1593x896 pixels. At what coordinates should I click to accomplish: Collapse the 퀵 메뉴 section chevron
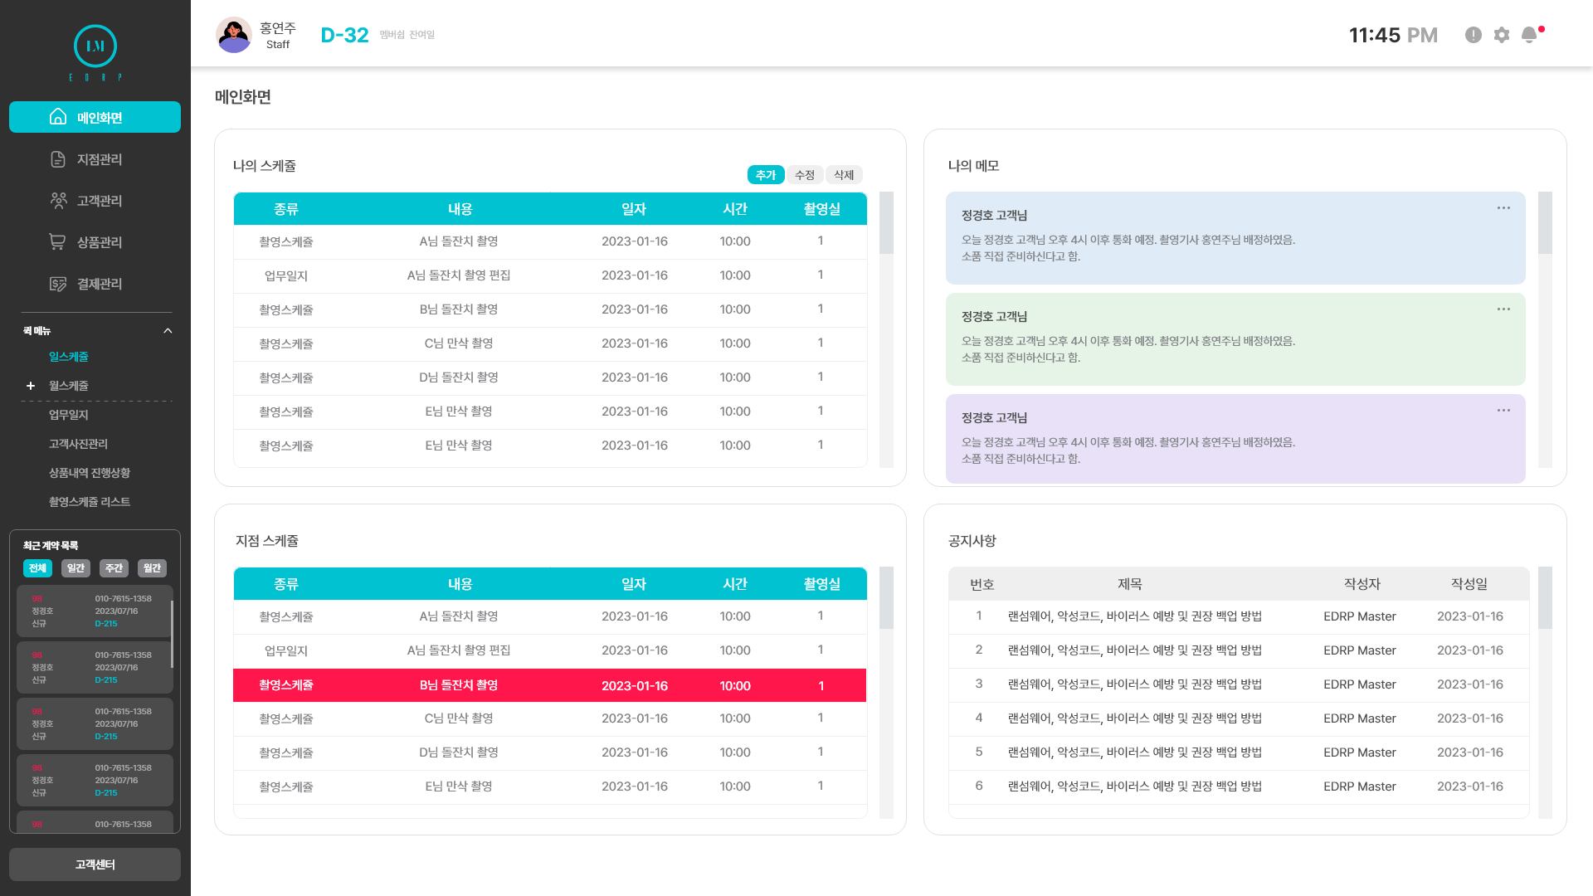pos(168,331)
